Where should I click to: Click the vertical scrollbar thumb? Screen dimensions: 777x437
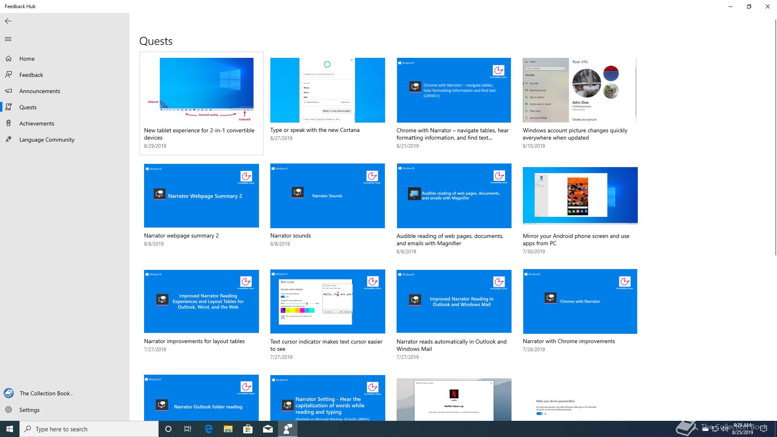click(775, 138)
